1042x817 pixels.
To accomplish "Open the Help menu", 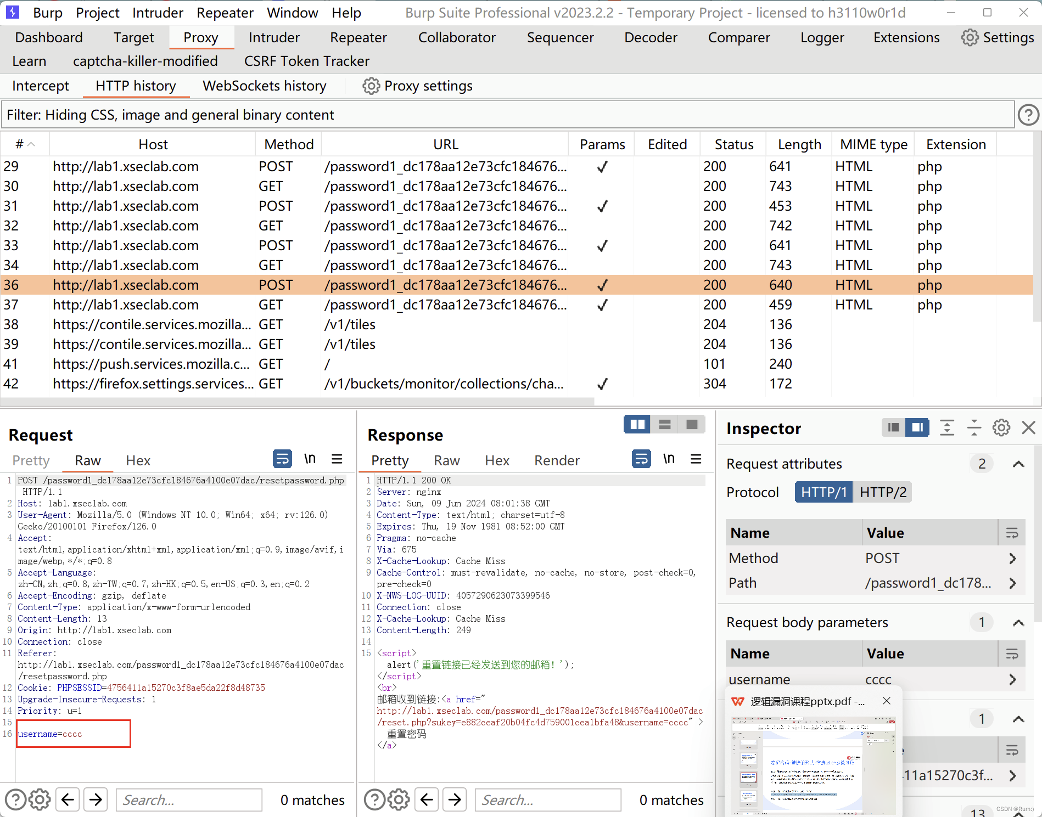I will pyautogui.click(x=346, y=13).
